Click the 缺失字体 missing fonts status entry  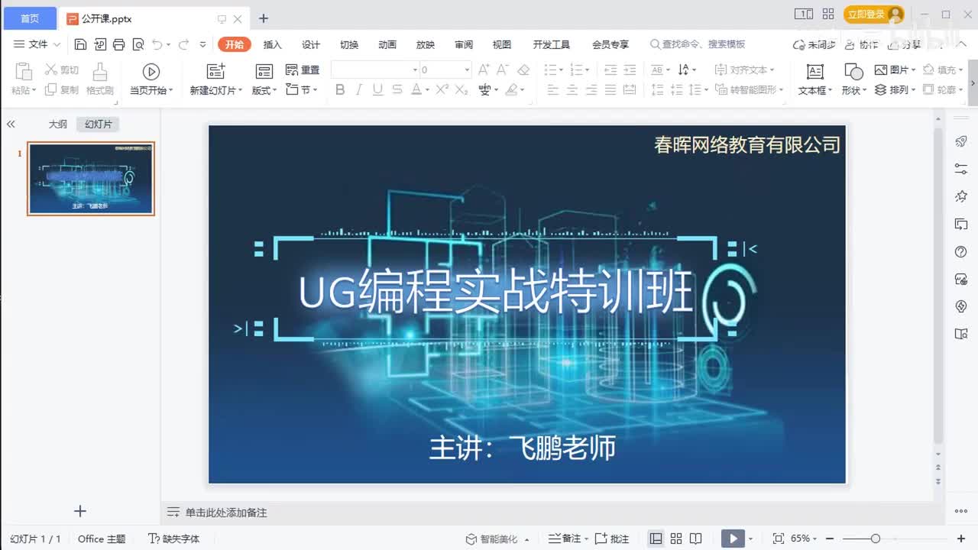pos(173,539)
